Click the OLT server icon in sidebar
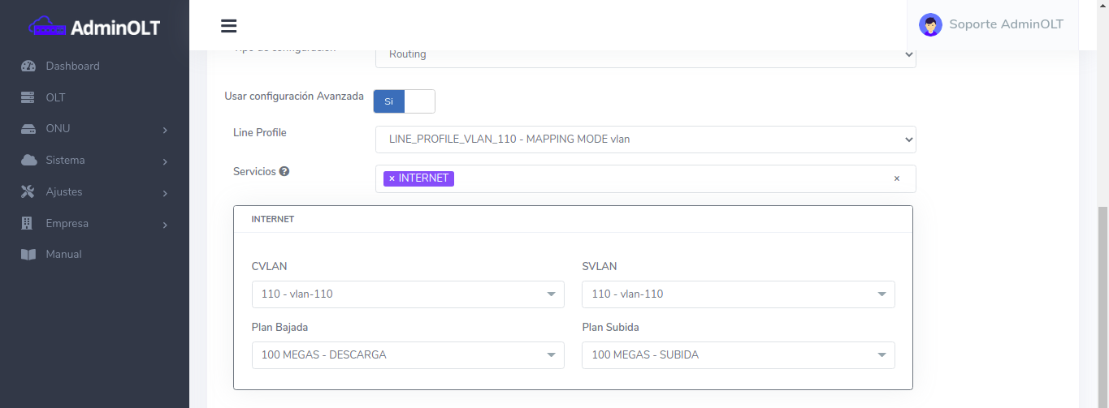Screen dimensions: 1109x408 click(x=28, y=97)
